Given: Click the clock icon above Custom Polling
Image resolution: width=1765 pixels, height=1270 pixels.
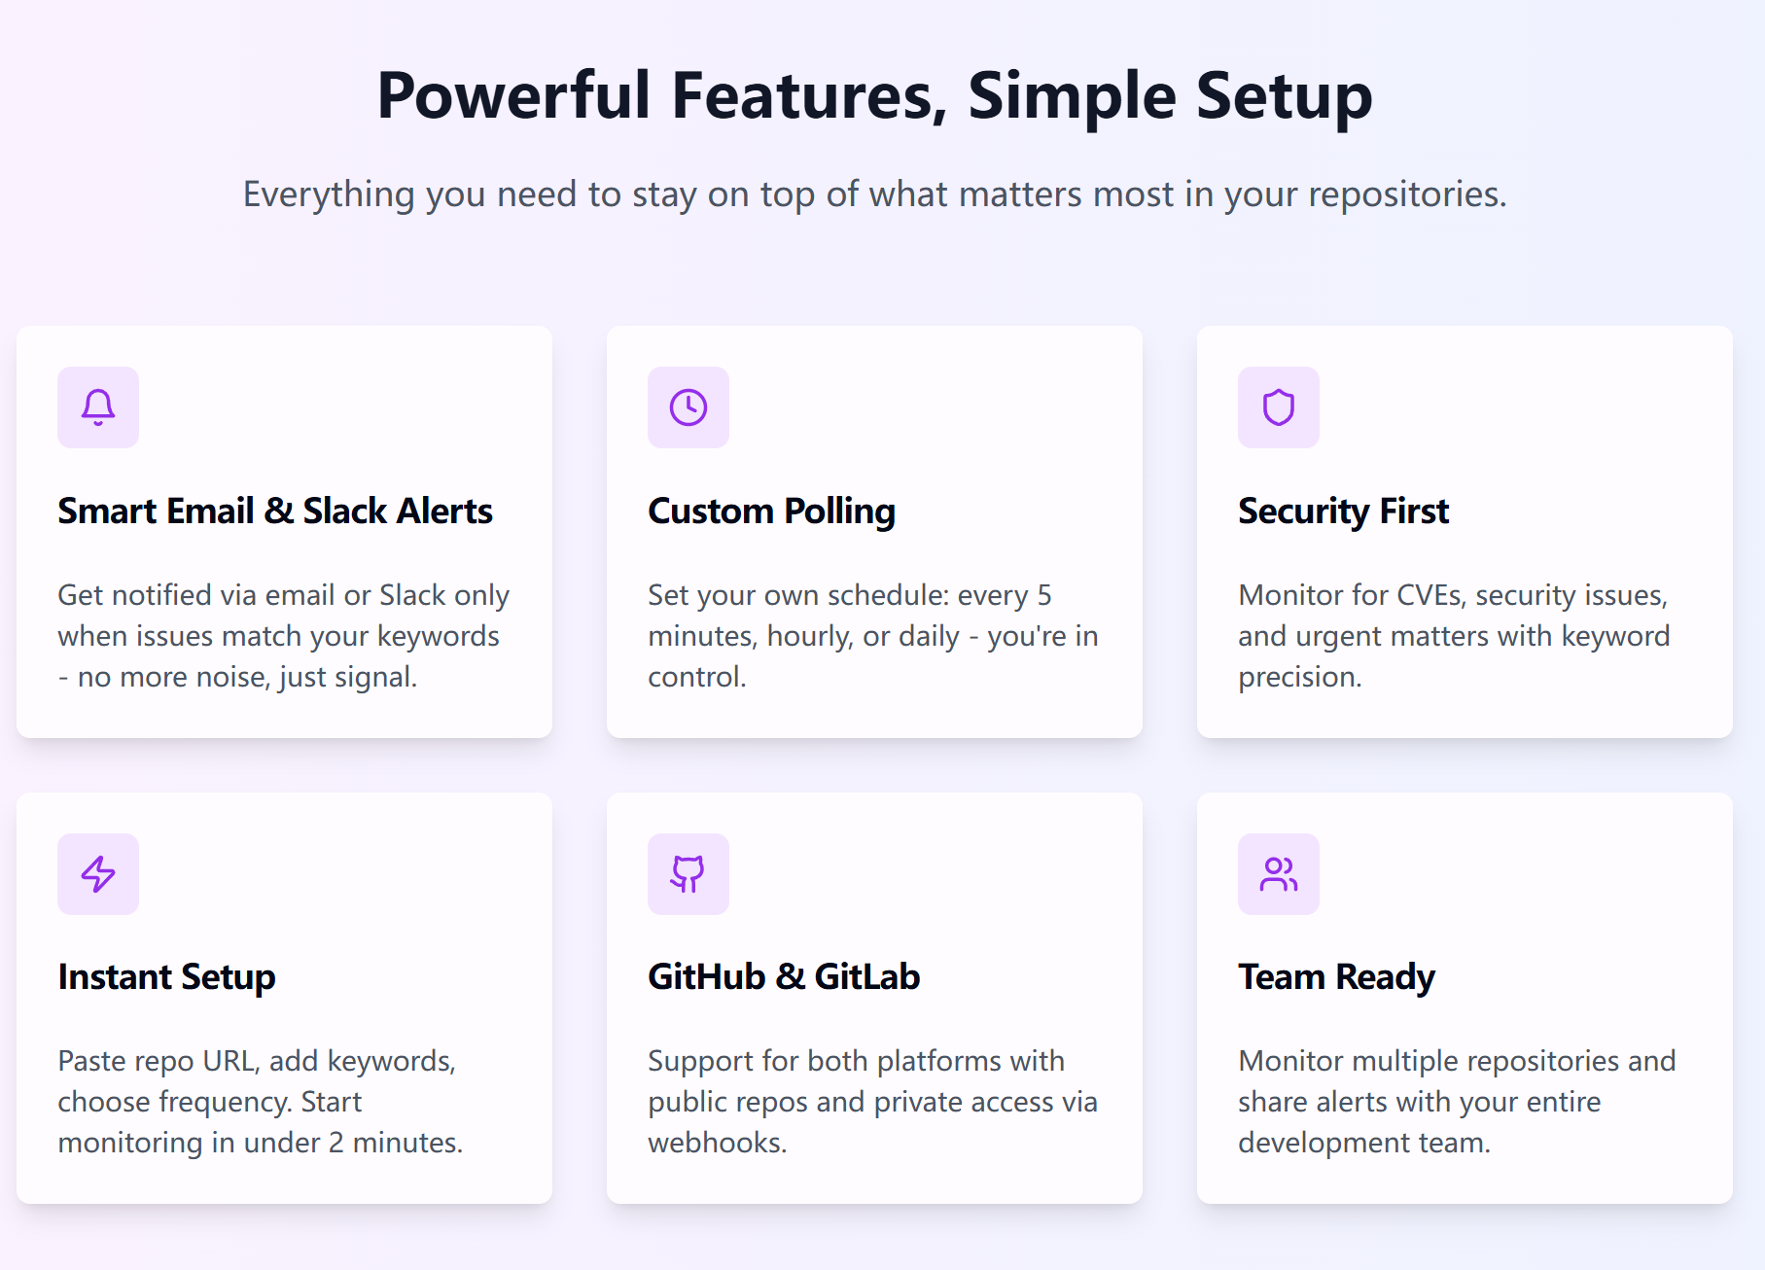Looking at the screenshot, I should (688, 407).
